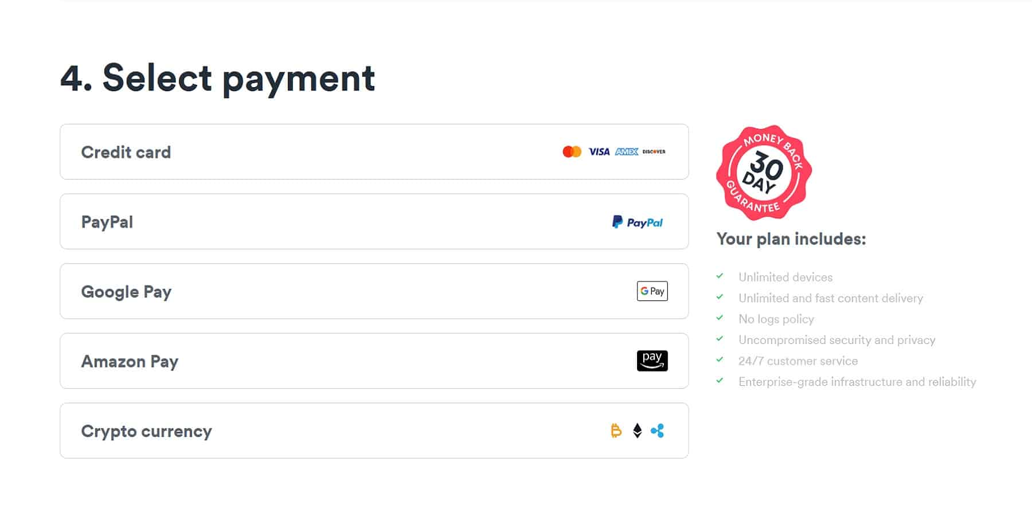Click the orange Bitcoin icon

pyautogui.click(x=616, y=431)
